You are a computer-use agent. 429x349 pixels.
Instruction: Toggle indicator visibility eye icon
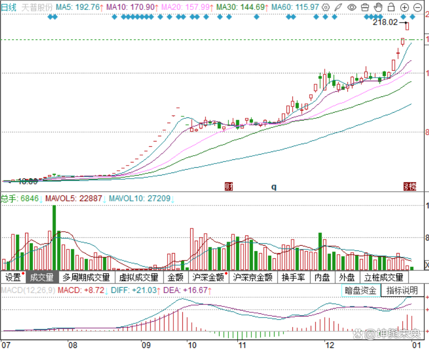pyautogui.click(x=352, y=8)
